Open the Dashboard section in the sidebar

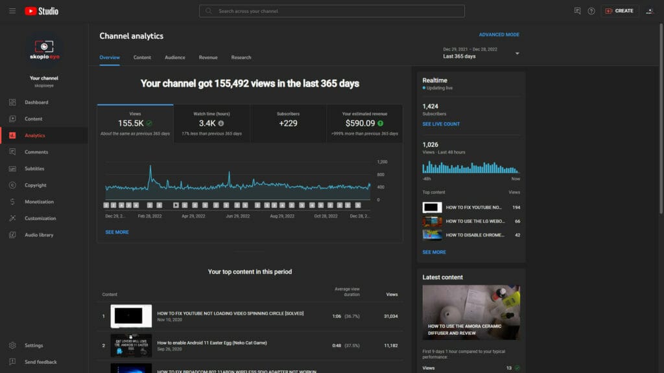pos(36,102)
